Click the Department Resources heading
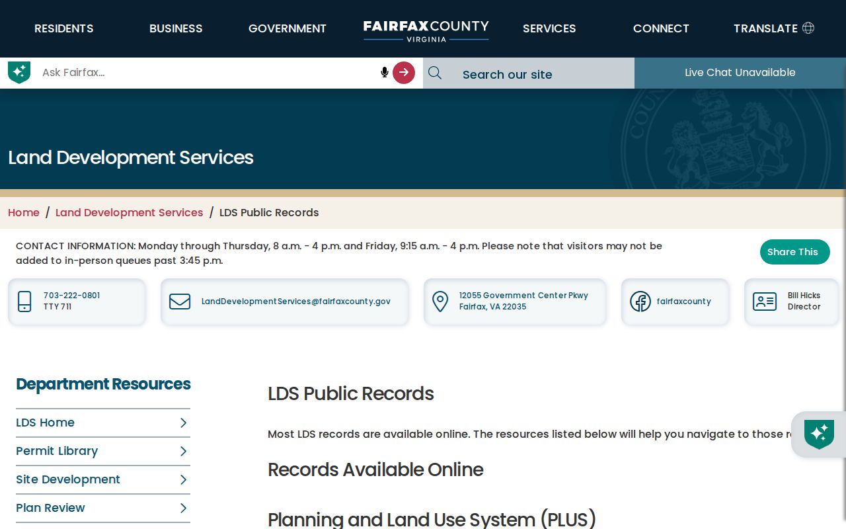 [x=103, y=384]
